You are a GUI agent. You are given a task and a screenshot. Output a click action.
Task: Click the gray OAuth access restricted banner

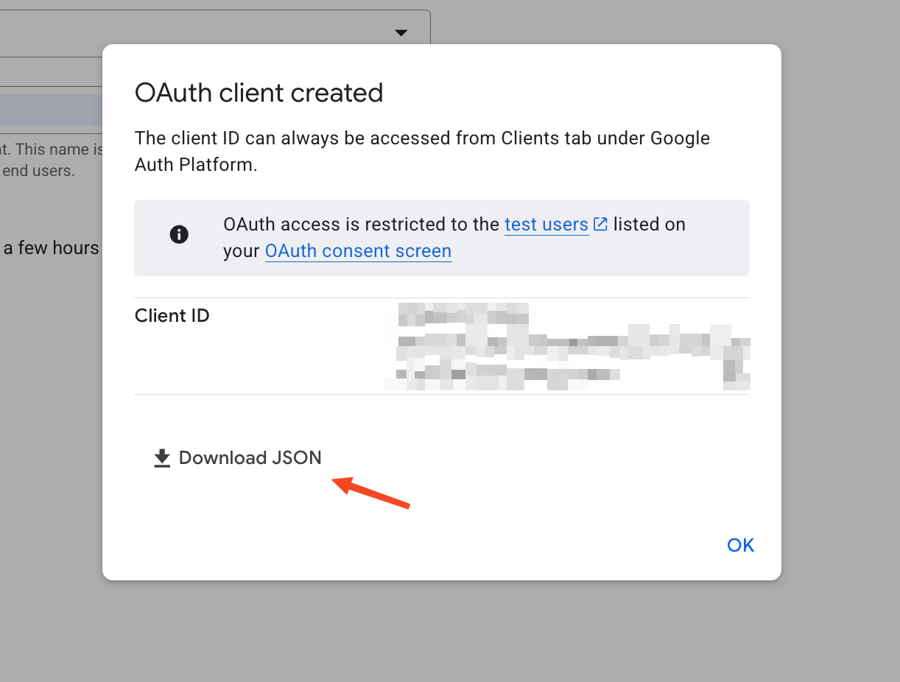[x=442, y=238]
